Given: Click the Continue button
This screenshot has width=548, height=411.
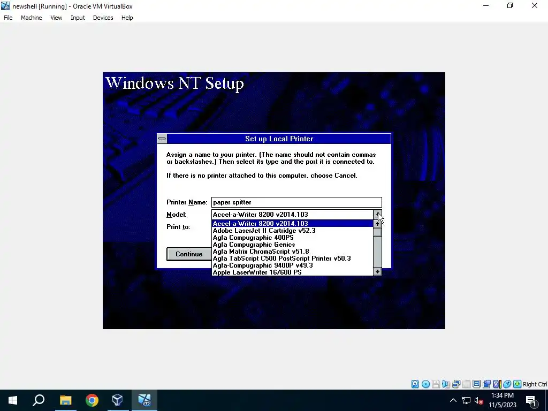Looking at the screenshot, I should pyautogui.click(x=189, y=254).
